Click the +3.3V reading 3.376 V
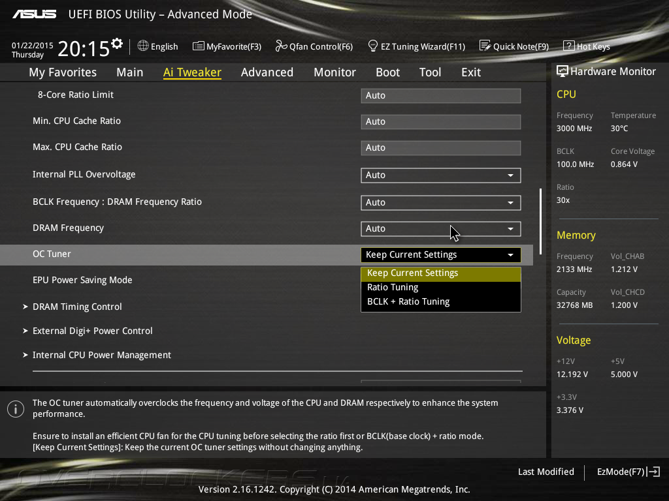 pos(570,410)
